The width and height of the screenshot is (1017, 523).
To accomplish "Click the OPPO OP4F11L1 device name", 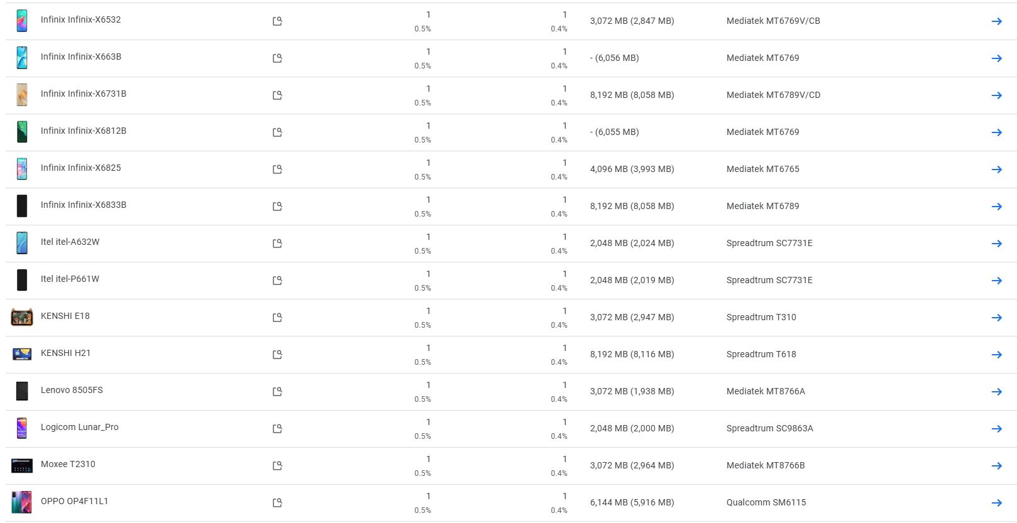I will click(x=74, y=501).
